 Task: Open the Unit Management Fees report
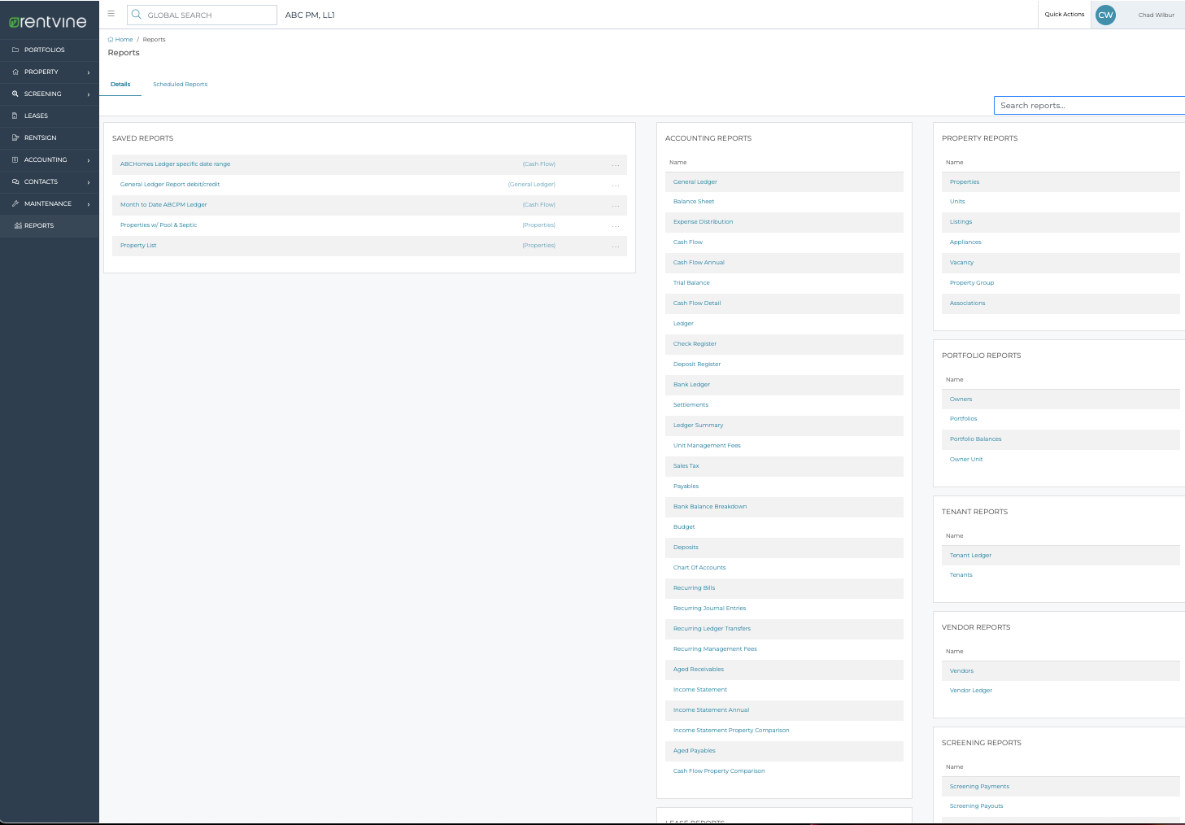[707, 445]
